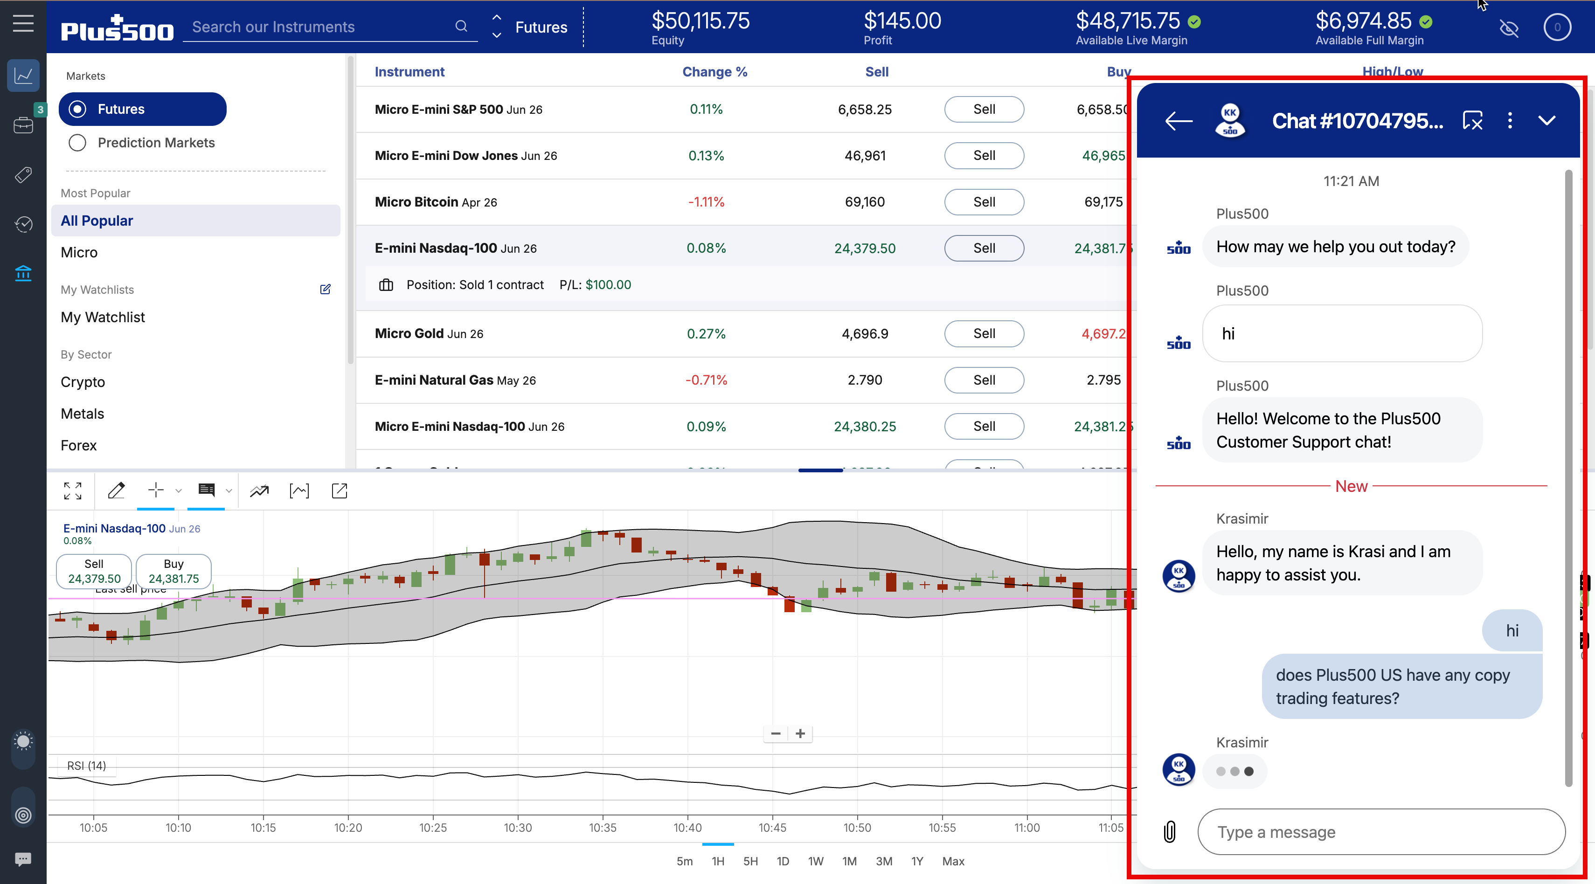Open the trade chart icon in left sidebar
Image resolution: width=1595 pixels, height=884 pixels.
[23, 76]
